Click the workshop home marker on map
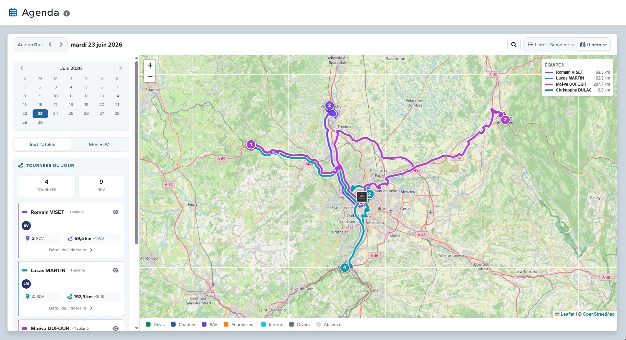Screen dimensions: 626x340 pyautogui.click(x=362, y=197)
